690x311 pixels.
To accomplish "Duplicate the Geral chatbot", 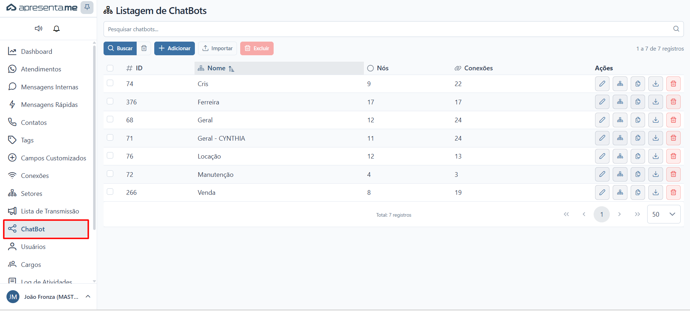I will coord(638,120).
